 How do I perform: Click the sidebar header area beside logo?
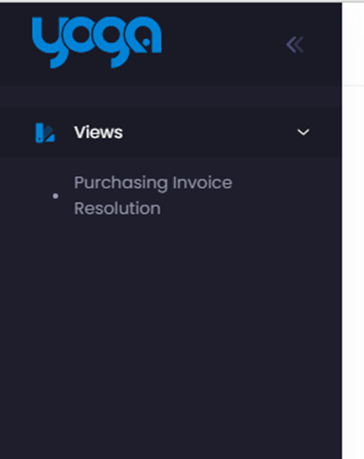222,44
